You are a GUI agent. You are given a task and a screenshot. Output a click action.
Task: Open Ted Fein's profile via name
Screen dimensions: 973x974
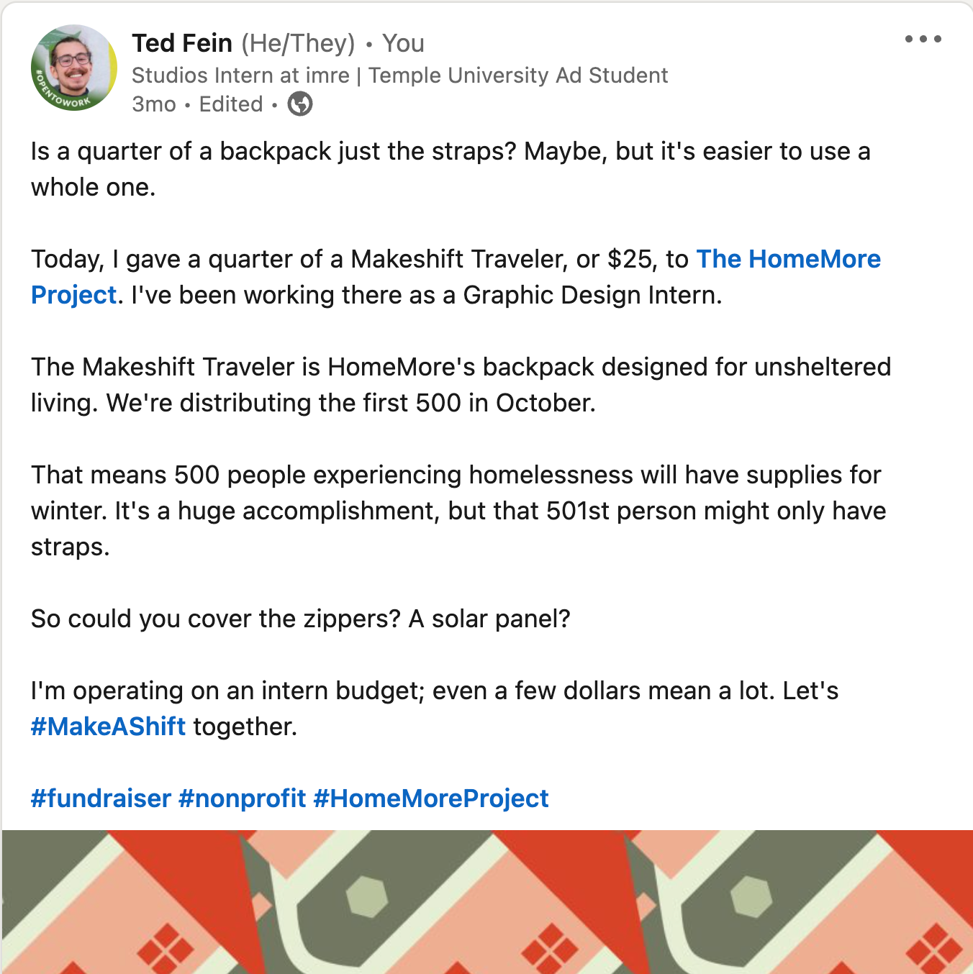(x=182, y=43)
